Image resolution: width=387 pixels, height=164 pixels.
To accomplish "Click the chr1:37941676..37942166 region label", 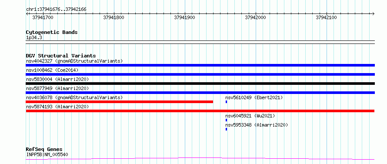I will pos(56,10).
